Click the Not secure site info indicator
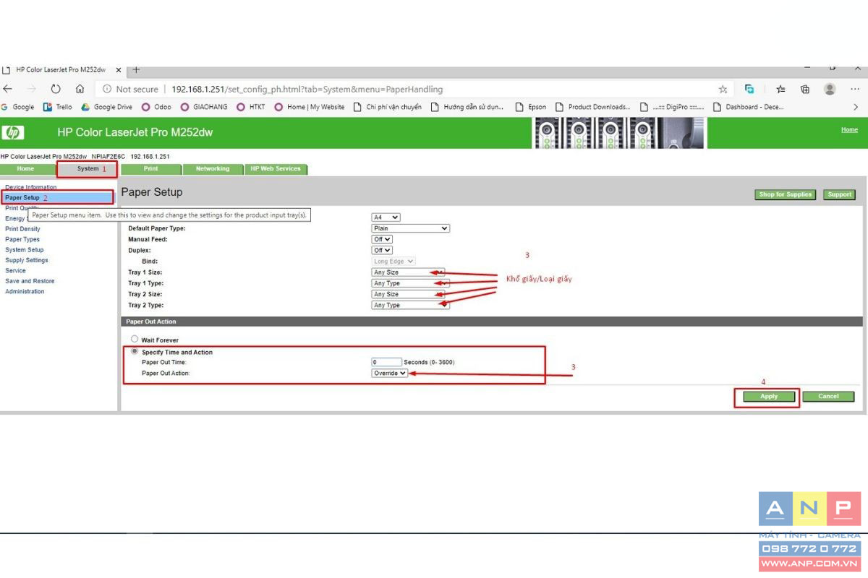This screenshot has height=578, width=868. [x=130, y=89]
